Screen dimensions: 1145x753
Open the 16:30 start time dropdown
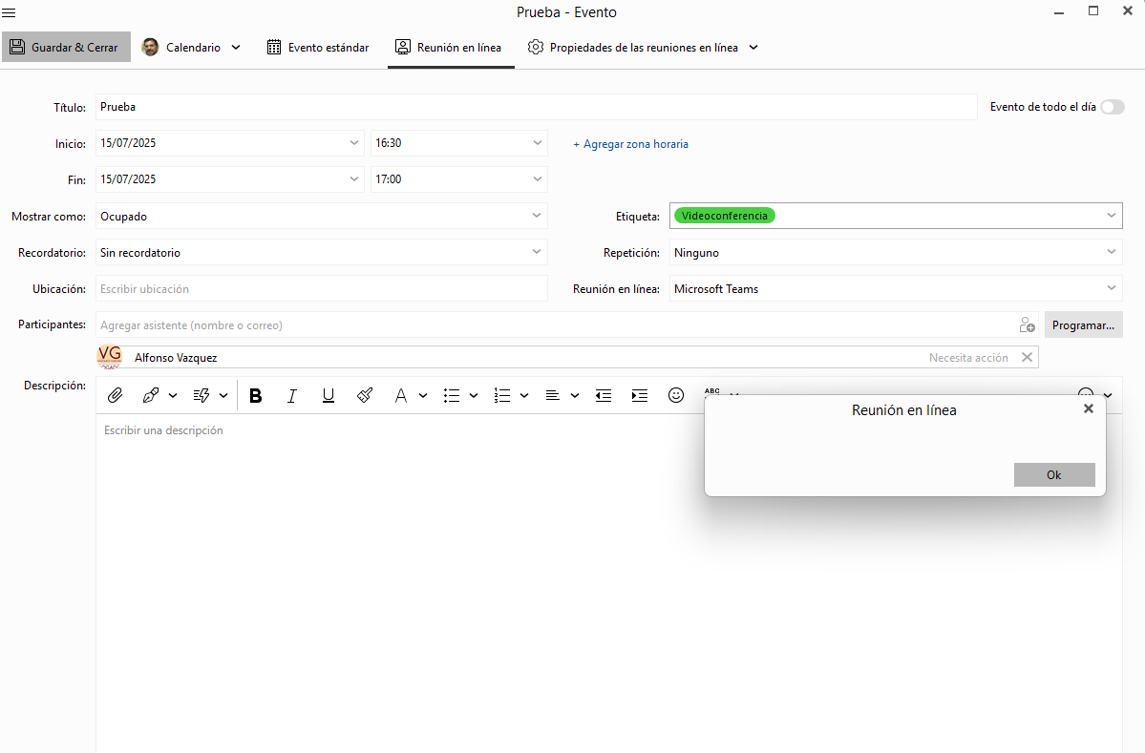click(538, 143)
